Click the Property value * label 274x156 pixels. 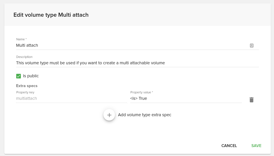[142, 92]
